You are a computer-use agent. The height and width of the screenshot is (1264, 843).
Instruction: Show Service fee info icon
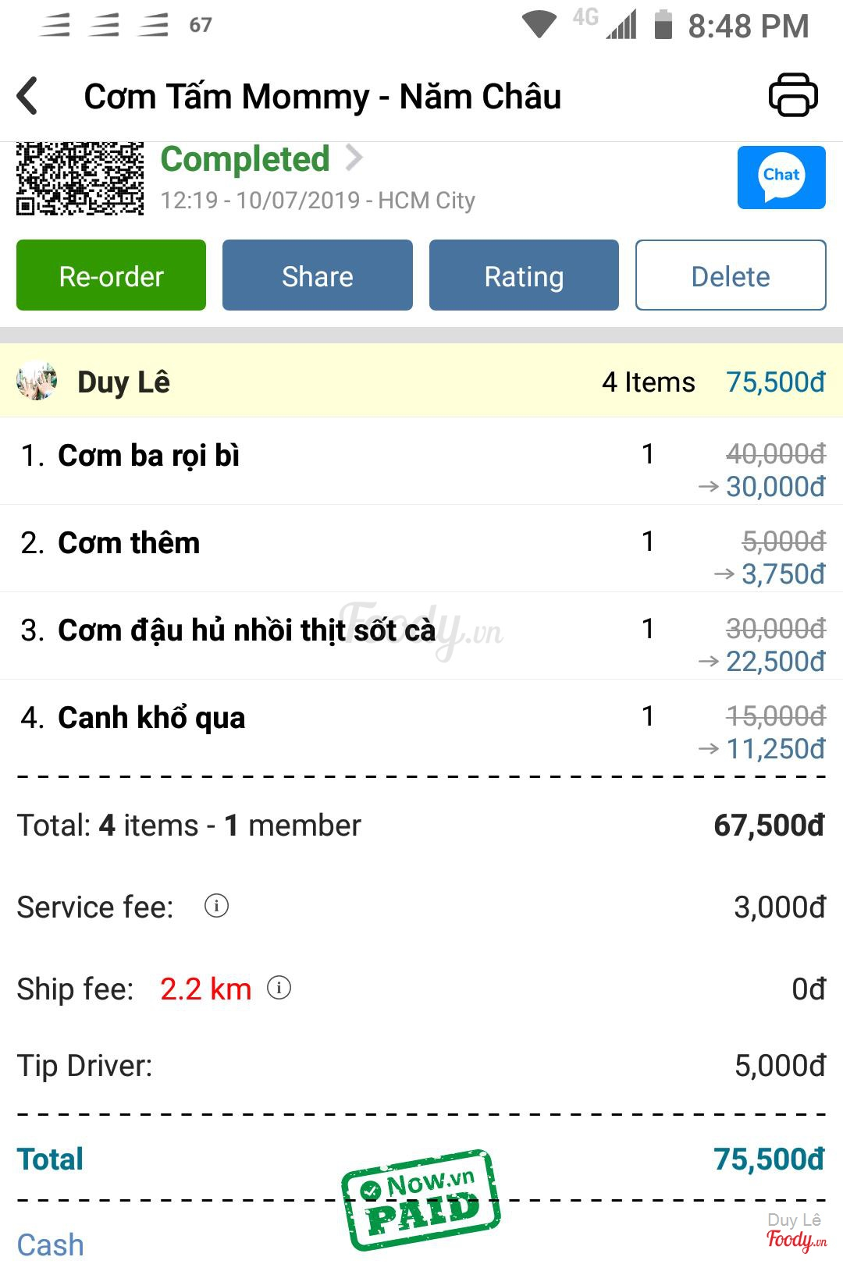[x=216, y=906]
